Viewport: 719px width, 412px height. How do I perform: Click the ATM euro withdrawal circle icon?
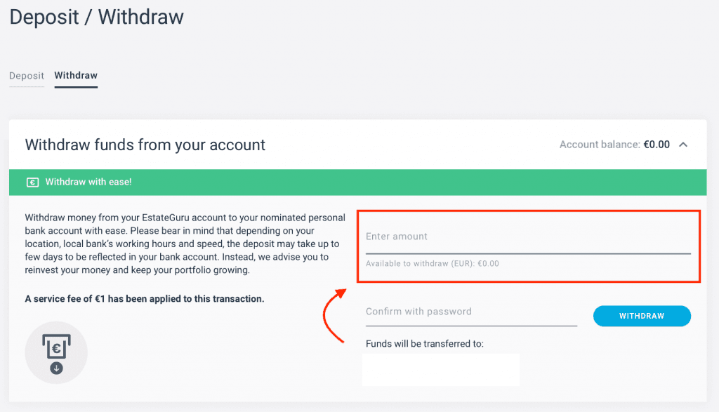(x=56, y=352)
